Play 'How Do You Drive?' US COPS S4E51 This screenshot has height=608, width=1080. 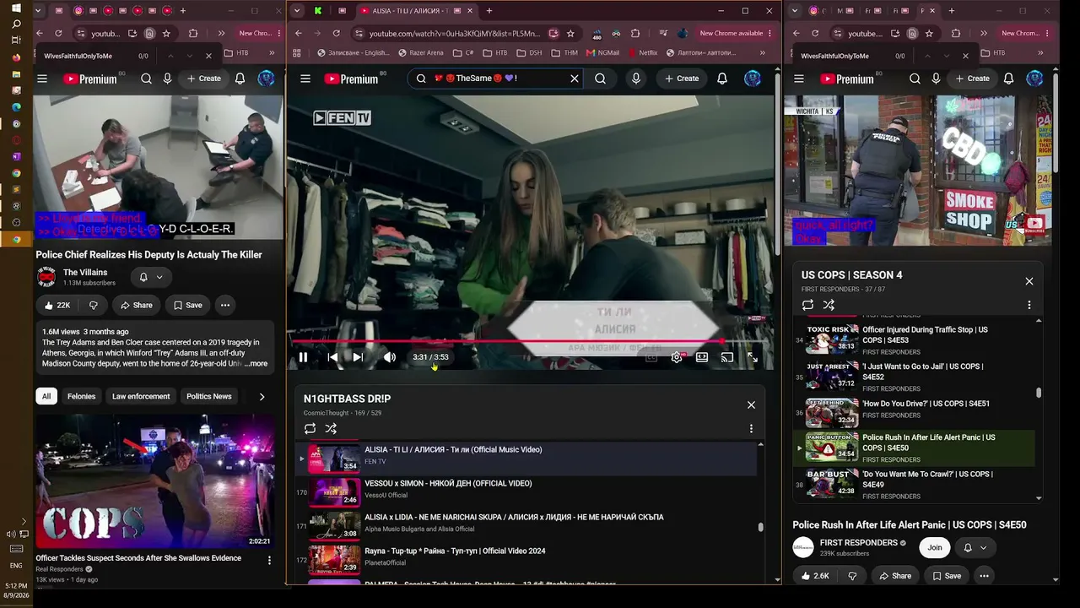pos(915,412)
